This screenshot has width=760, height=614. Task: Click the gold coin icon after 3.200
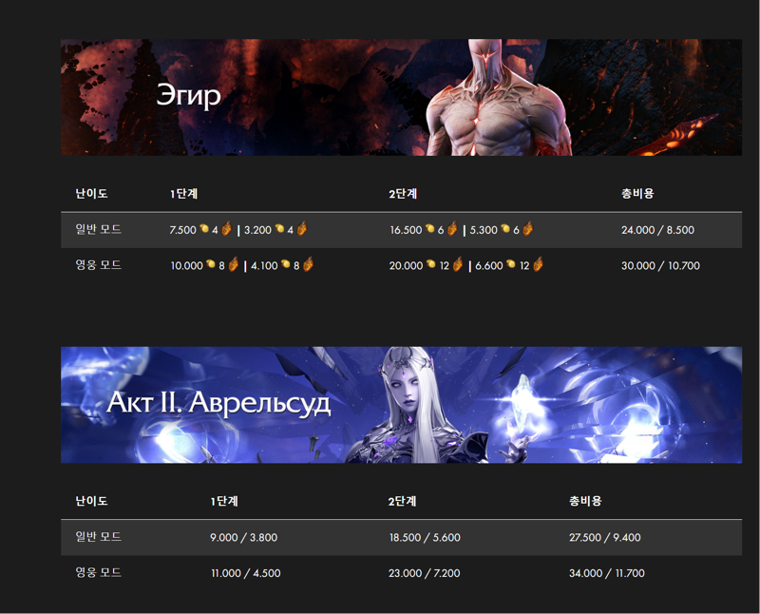(279, 228)
